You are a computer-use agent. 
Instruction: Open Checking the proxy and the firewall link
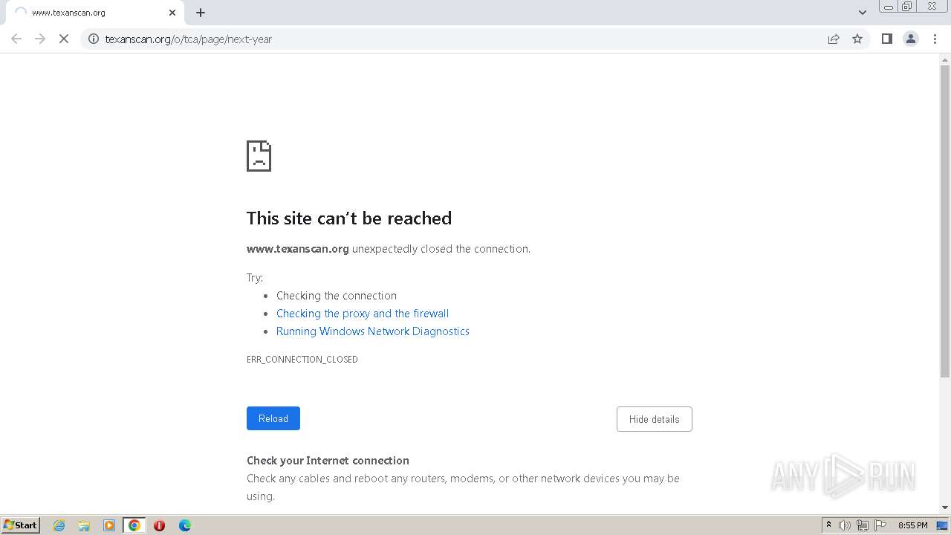[363, 314]
